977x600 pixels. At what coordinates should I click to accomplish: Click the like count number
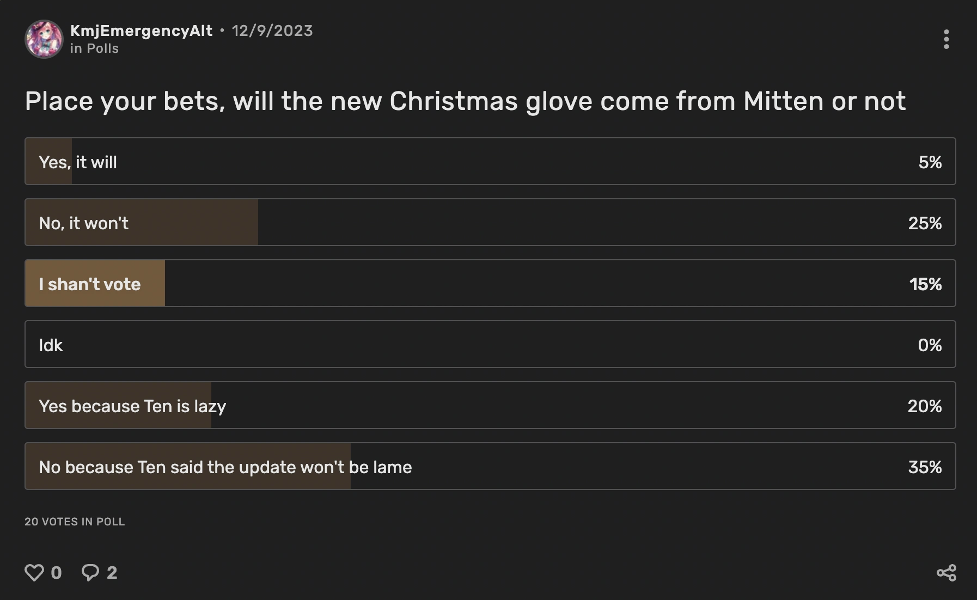tap(56, 573)
